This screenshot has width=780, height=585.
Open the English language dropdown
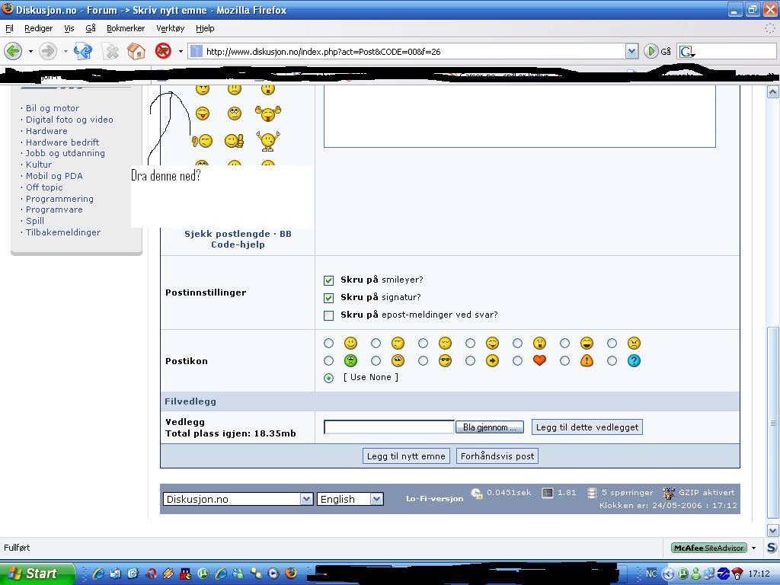pos(350,499)
